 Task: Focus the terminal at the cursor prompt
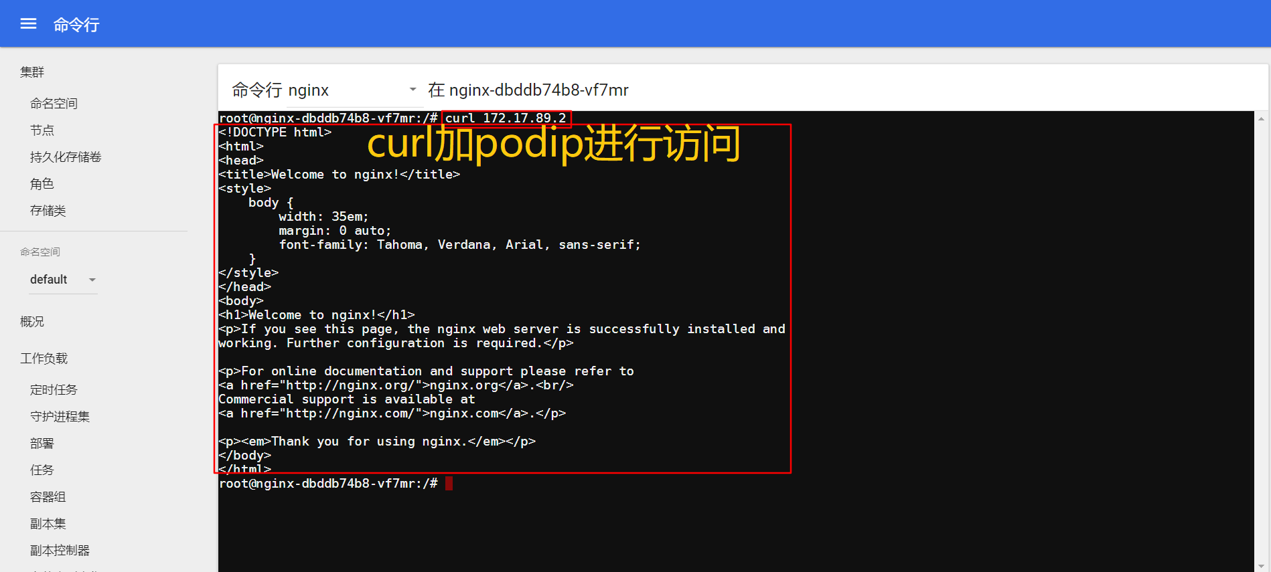[x=449, y=483]
